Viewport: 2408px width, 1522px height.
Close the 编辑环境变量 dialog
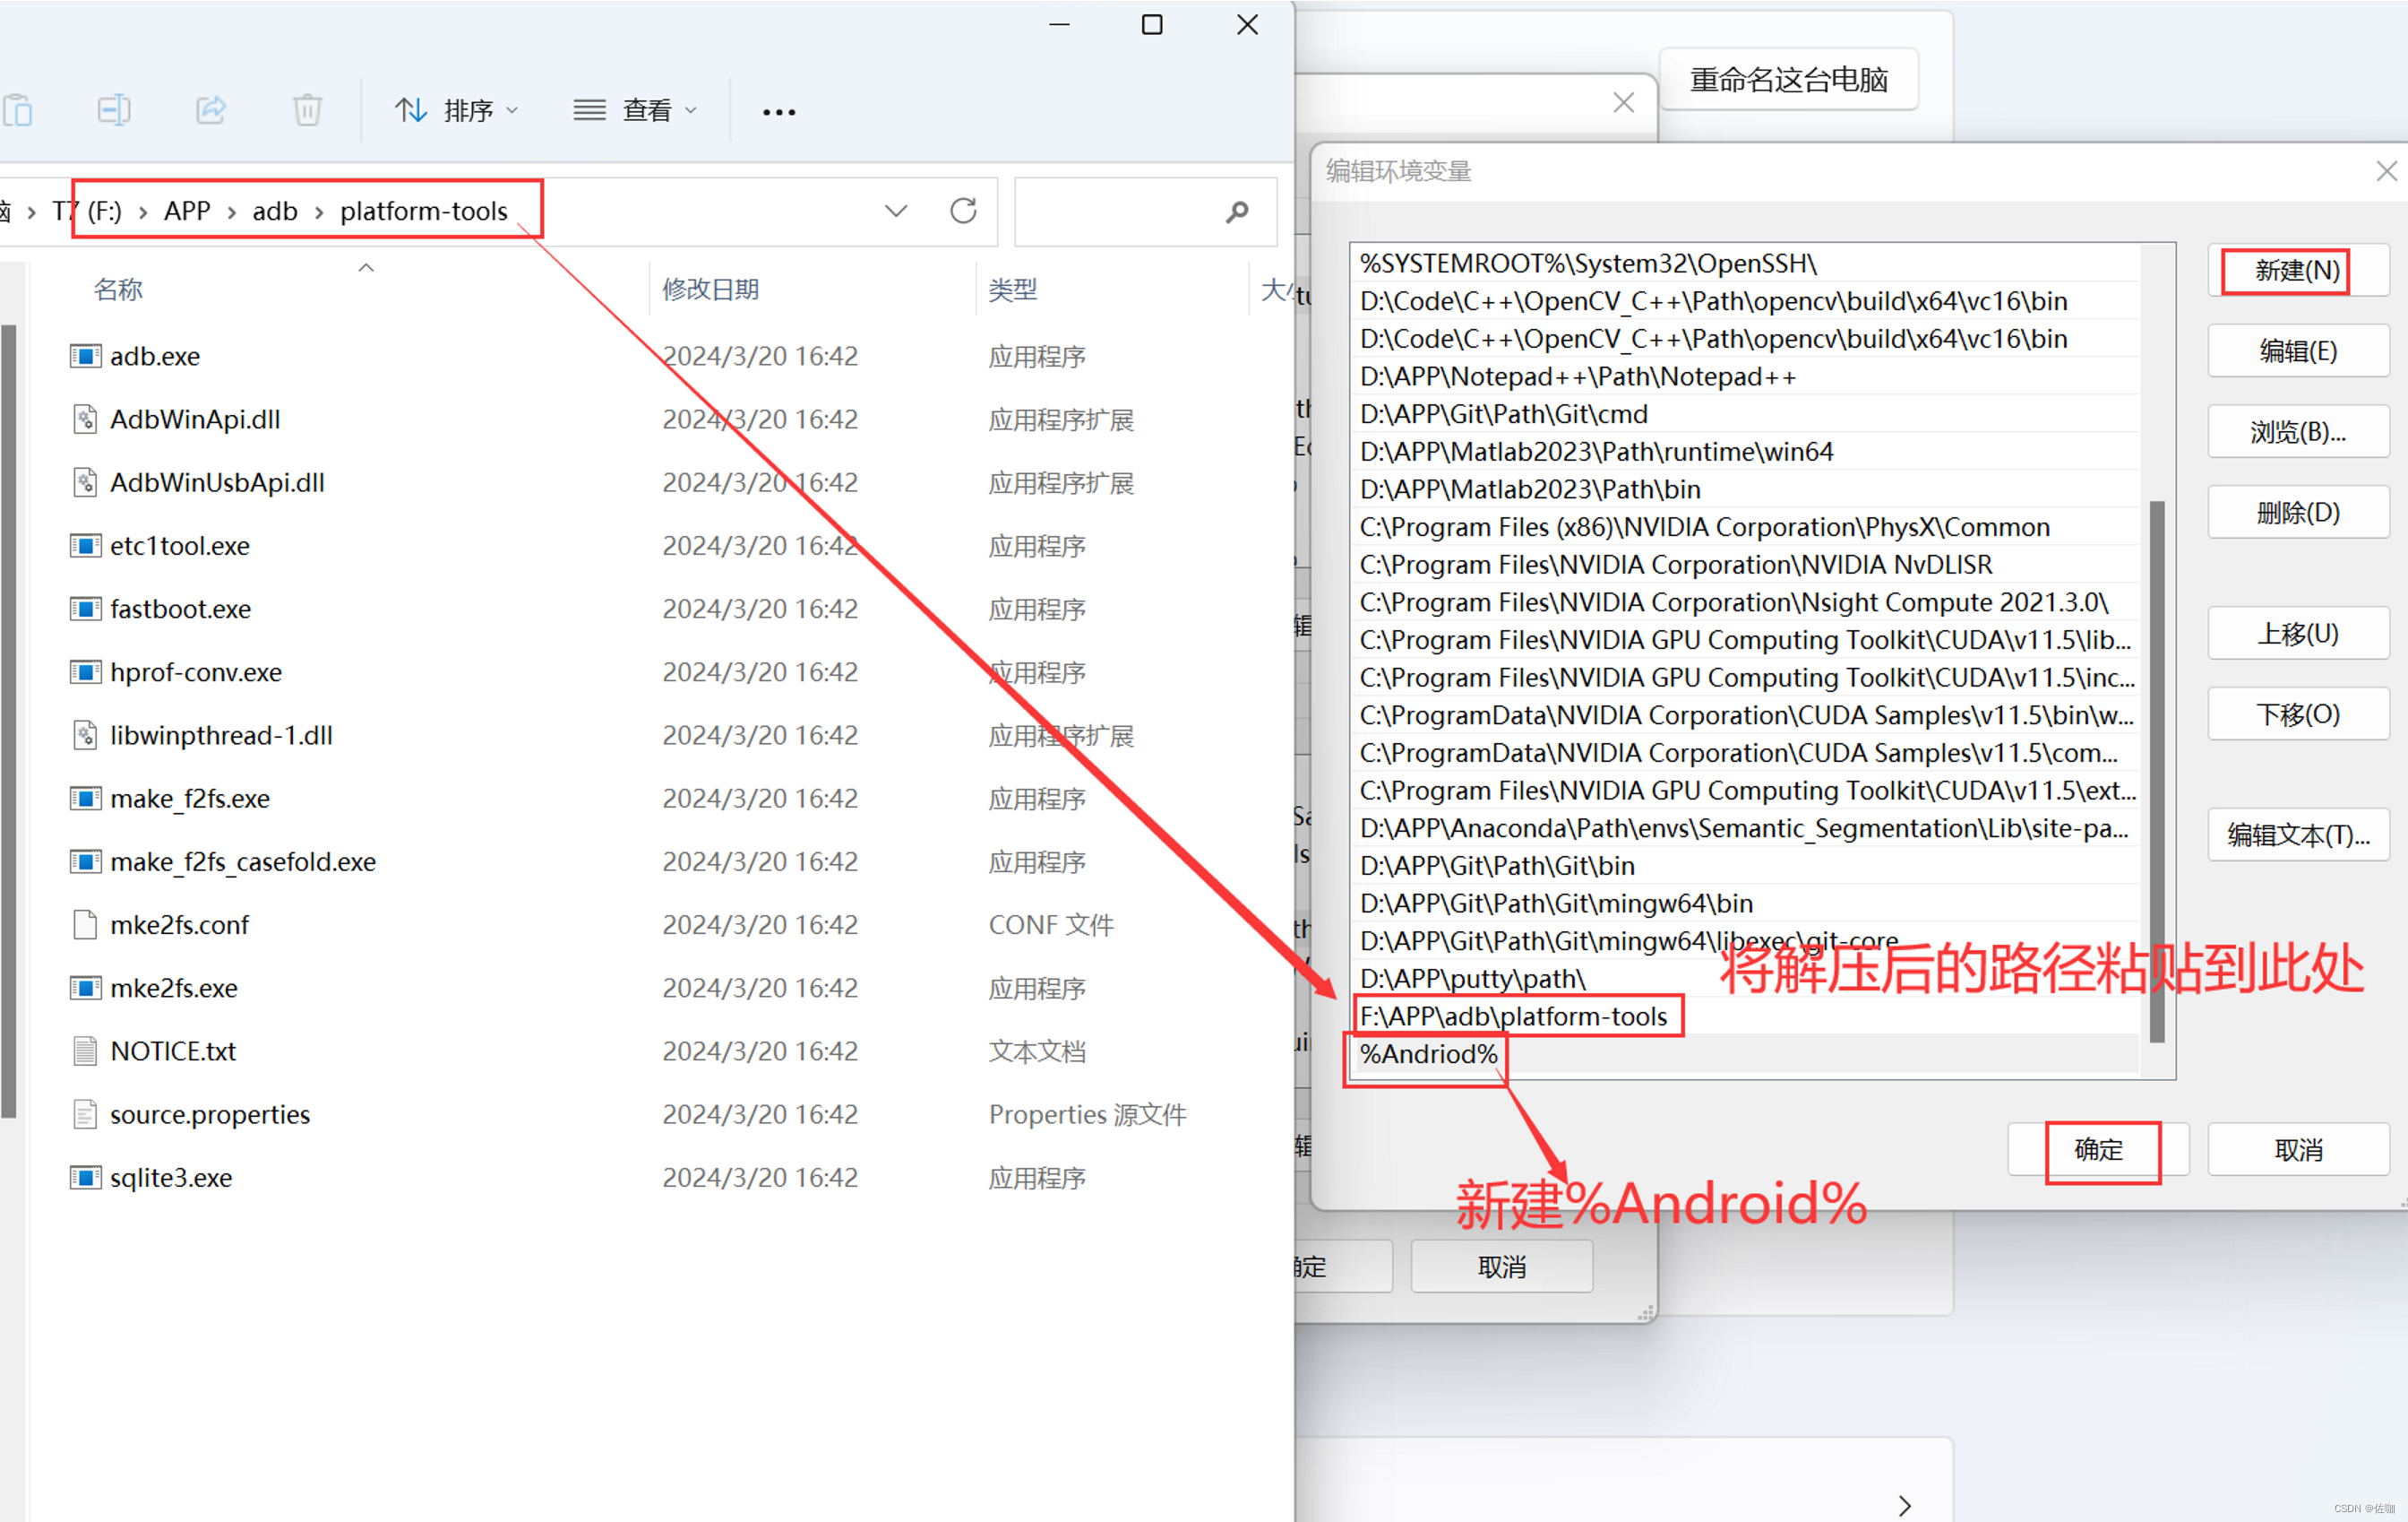(x=2386, y=171)
